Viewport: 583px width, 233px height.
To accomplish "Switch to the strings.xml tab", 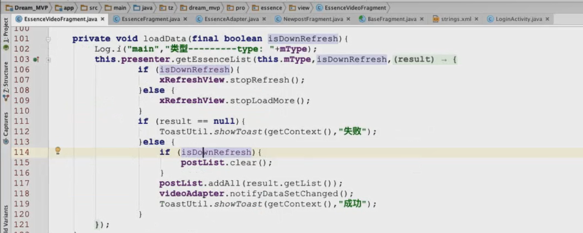I will click(x=456, y=19).
